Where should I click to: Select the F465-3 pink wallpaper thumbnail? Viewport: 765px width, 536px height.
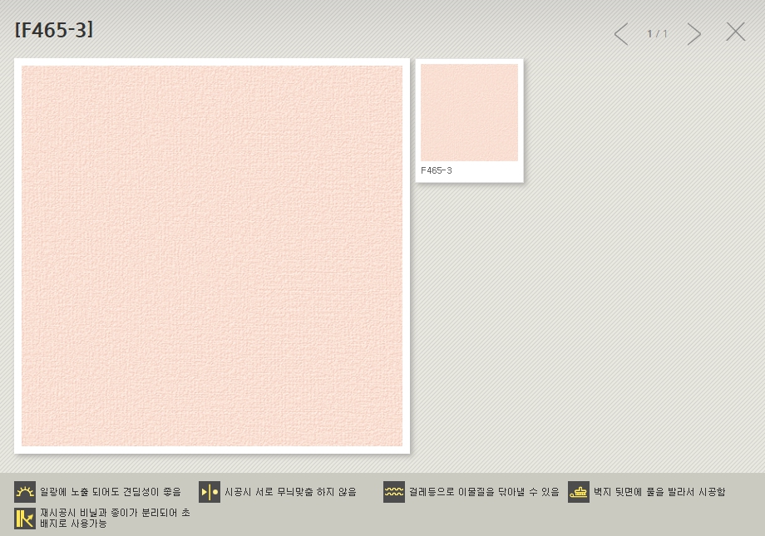click(x=469, y=112)
